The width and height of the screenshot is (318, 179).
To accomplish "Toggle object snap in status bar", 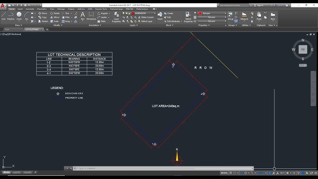I will coord(263,173).
